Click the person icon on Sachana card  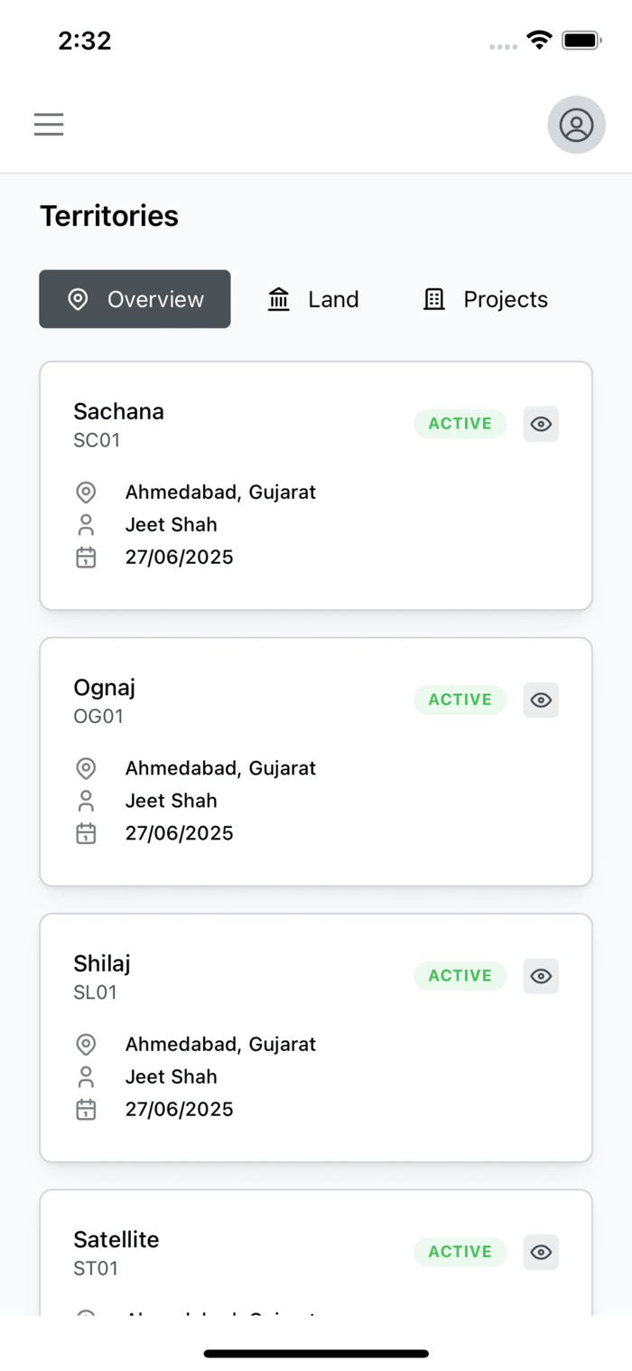click(x=86, y=525)
